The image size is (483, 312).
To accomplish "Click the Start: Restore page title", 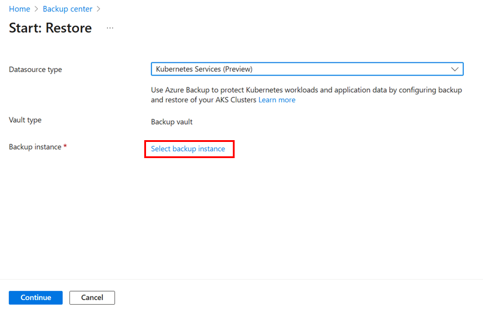I will 50,28.
